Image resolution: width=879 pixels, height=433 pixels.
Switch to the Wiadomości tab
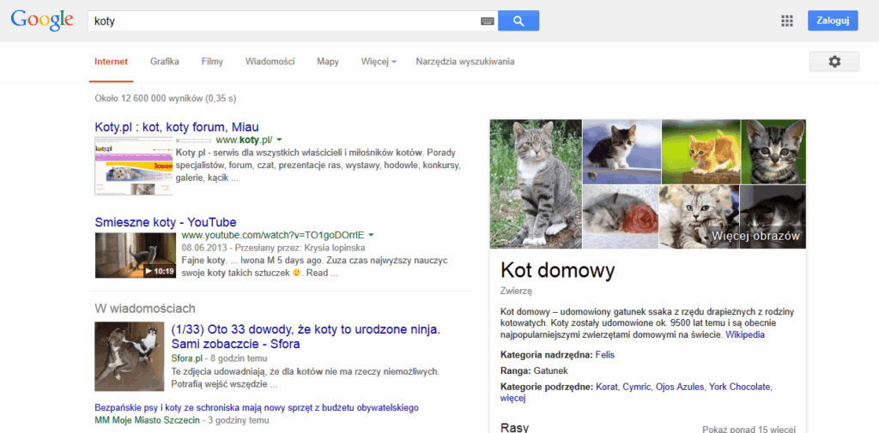point(270,62)
